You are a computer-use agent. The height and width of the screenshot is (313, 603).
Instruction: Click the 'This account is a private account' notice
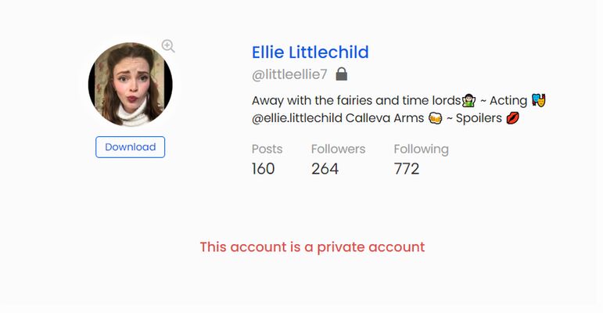click(312, 247)
